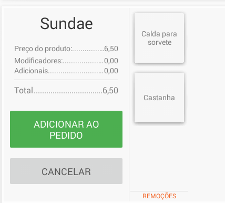The width and height of the screenshot is (225, 203).
Task: Click the horizontal divider above Total
Action: (x=66, y=80)
